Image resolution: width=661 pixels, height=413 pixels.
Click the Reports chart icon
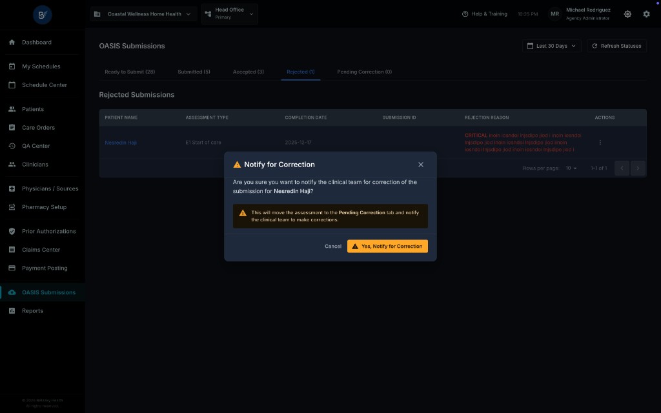coord(12,310)
